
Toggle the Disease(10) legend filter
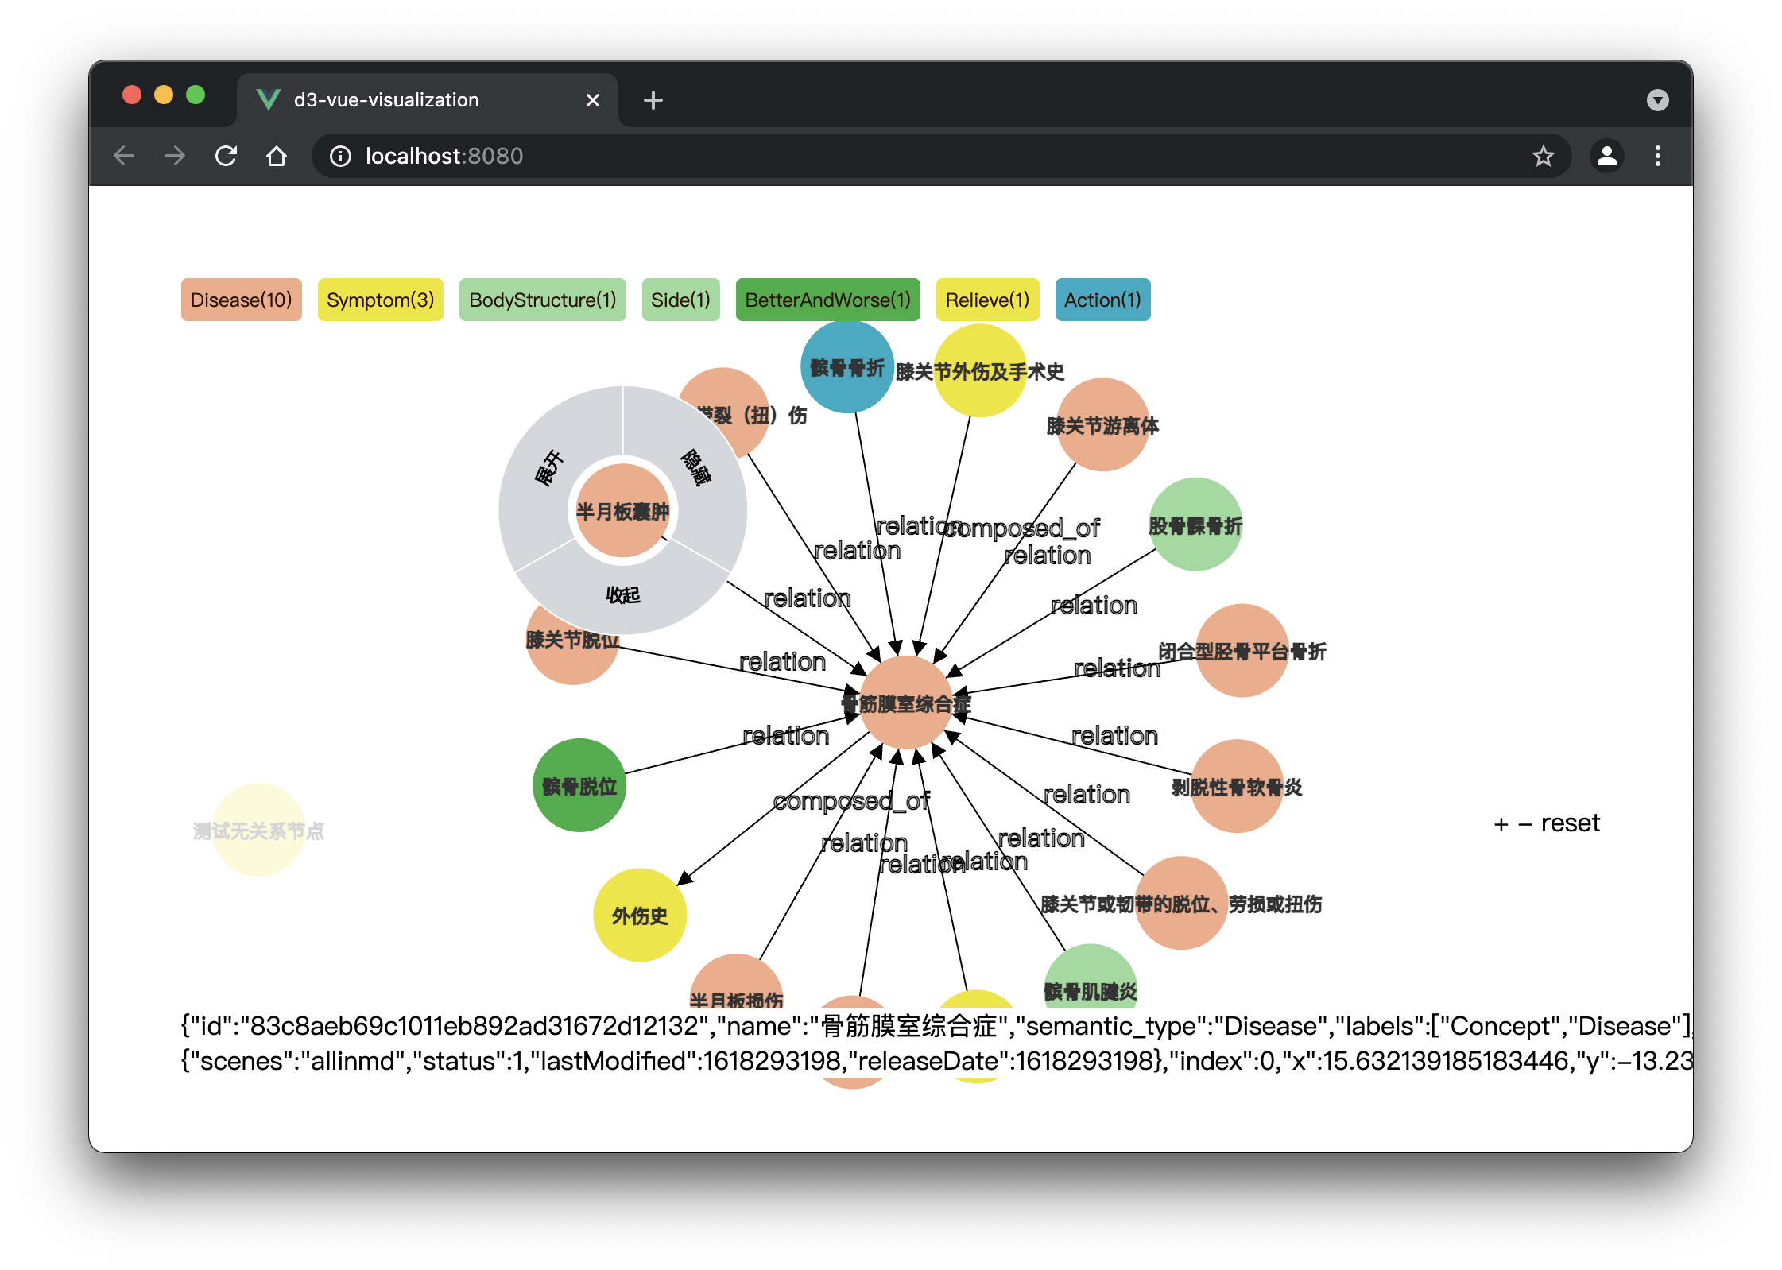pyautogui.click(x=241, y=300)
